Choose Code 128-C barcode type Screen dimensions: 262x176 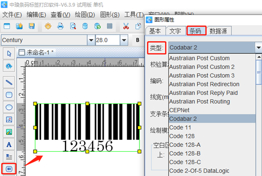coord(212,162)
